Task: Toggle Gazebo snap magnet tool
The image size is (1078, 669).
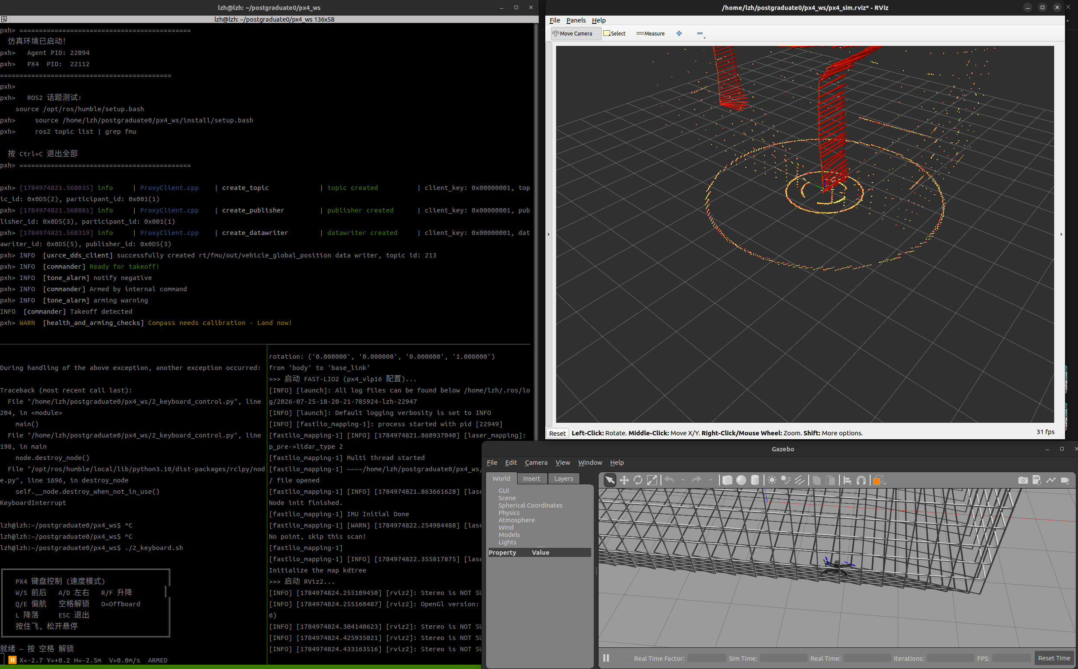Action: point(861,480)
